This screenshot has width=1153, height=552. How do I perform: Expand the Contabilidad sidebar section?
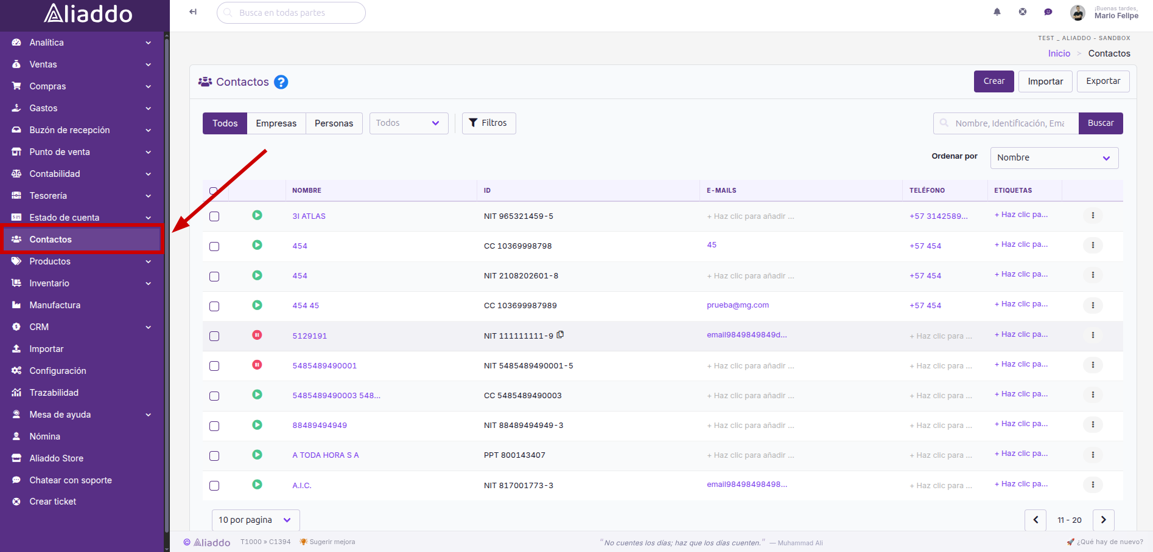(82, 174)
